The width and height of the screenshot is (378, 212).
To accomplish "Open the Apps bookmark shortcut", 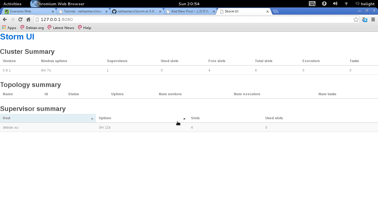I will 9,28.
